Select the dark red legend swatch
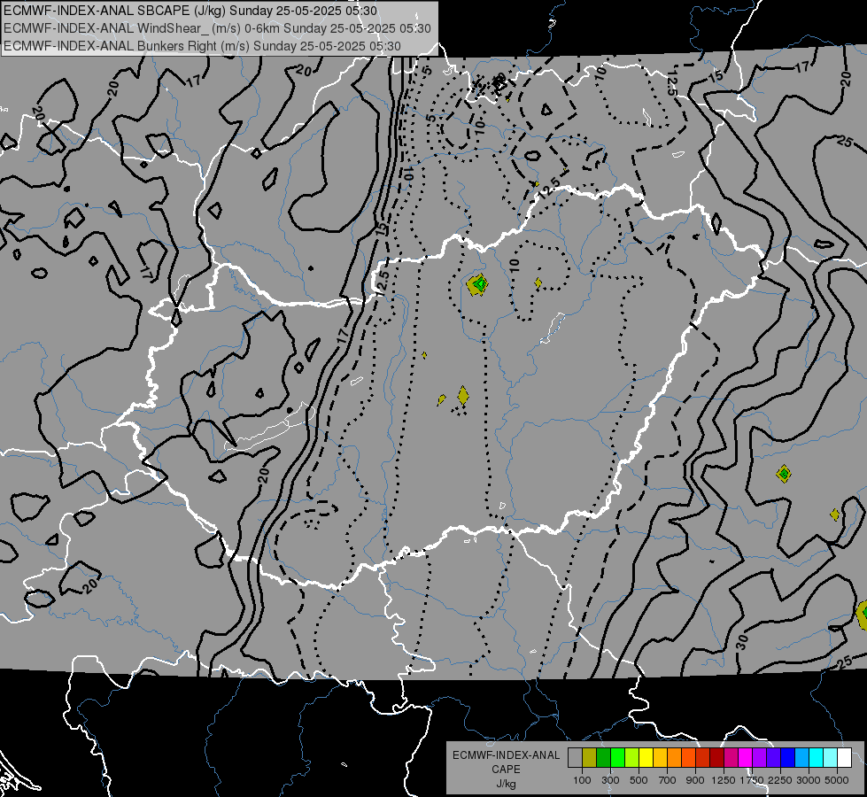The height and width of the screenshot is (797, 867). click(x=716, y=757)
